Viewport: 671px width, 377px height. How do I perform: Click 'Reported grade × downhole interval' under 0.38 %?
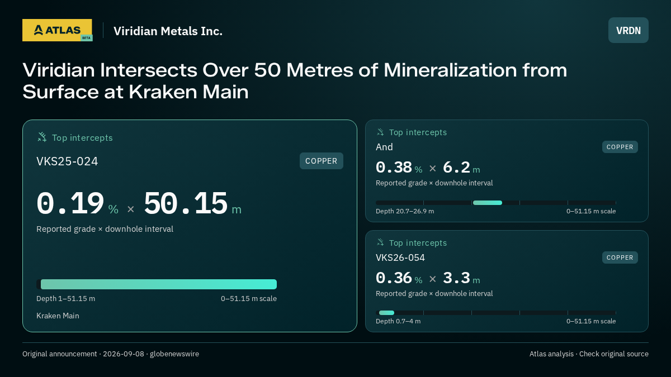click(x=434, y=183)
